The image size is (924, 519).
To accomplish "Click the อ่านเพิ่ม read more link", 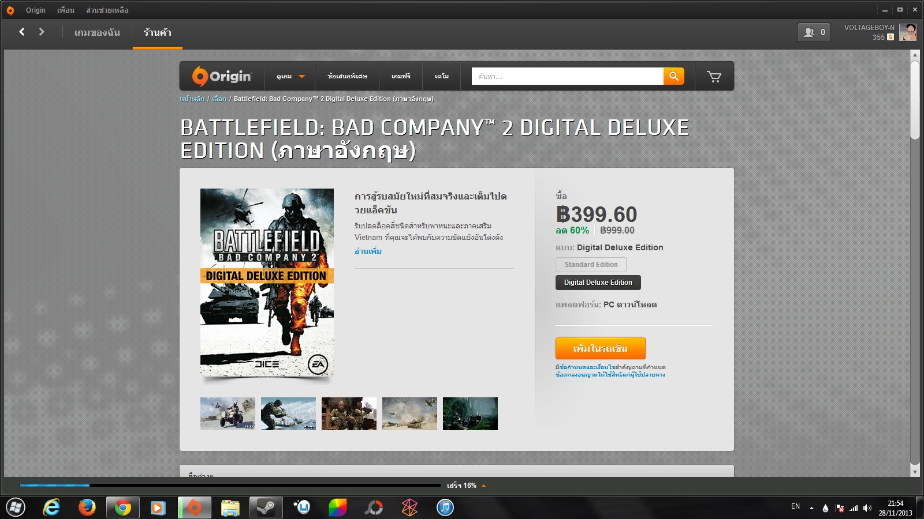I will (368, 251).
